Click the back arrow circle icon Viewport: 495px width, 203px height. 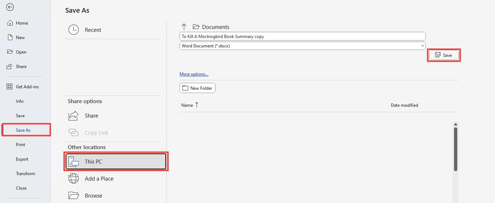10,7
